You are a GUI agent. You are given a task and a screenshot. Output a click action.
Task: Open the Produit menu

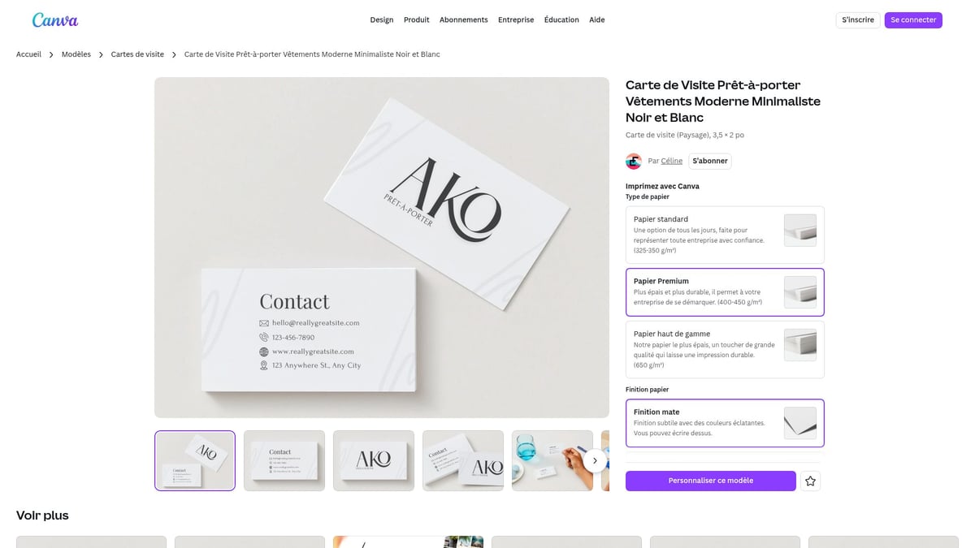point(416,20)
